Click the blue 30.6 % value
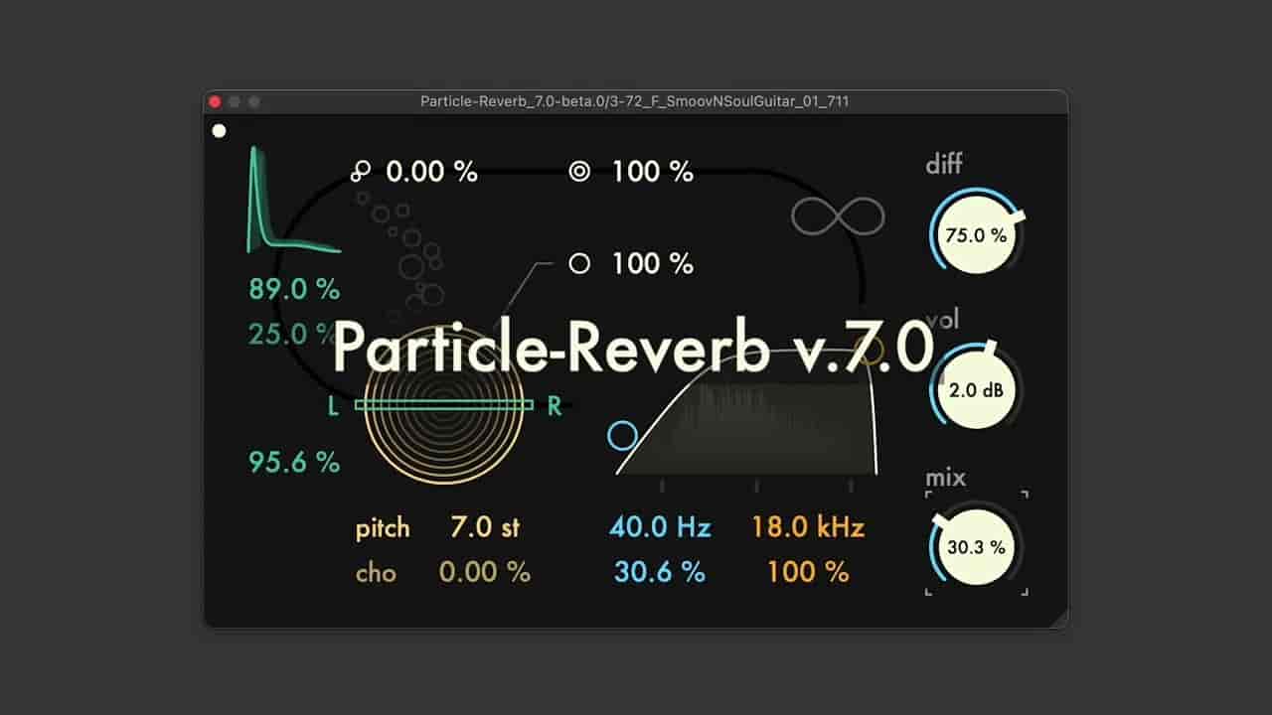This screenshot has height=715, width=1272. [x=660, y=573]
